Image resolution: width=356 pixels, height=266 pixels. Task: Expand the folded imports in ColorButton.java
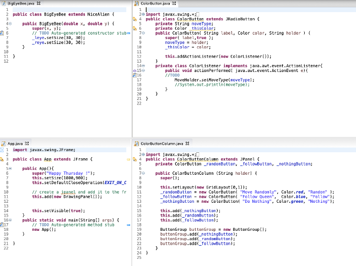pos(143,14)
